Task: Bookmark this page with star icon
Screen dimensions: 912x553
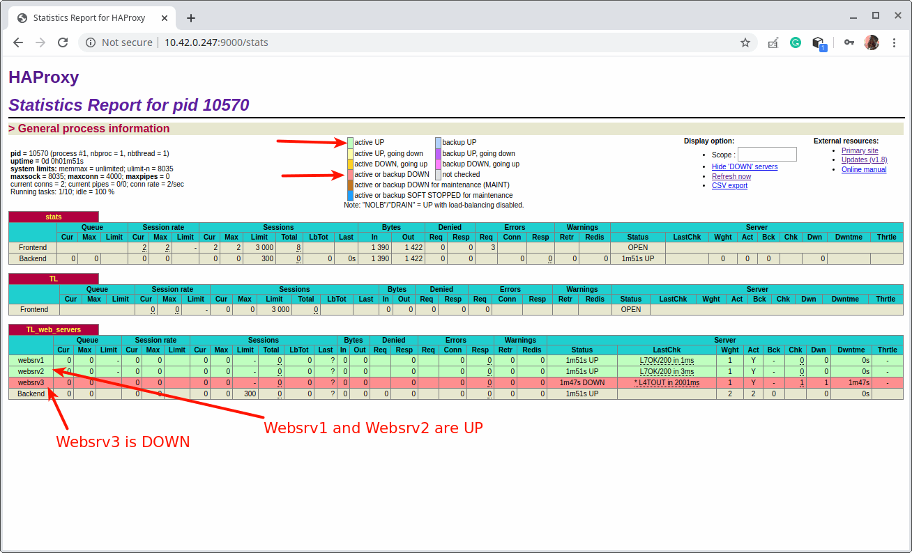Action: point(745,42)
